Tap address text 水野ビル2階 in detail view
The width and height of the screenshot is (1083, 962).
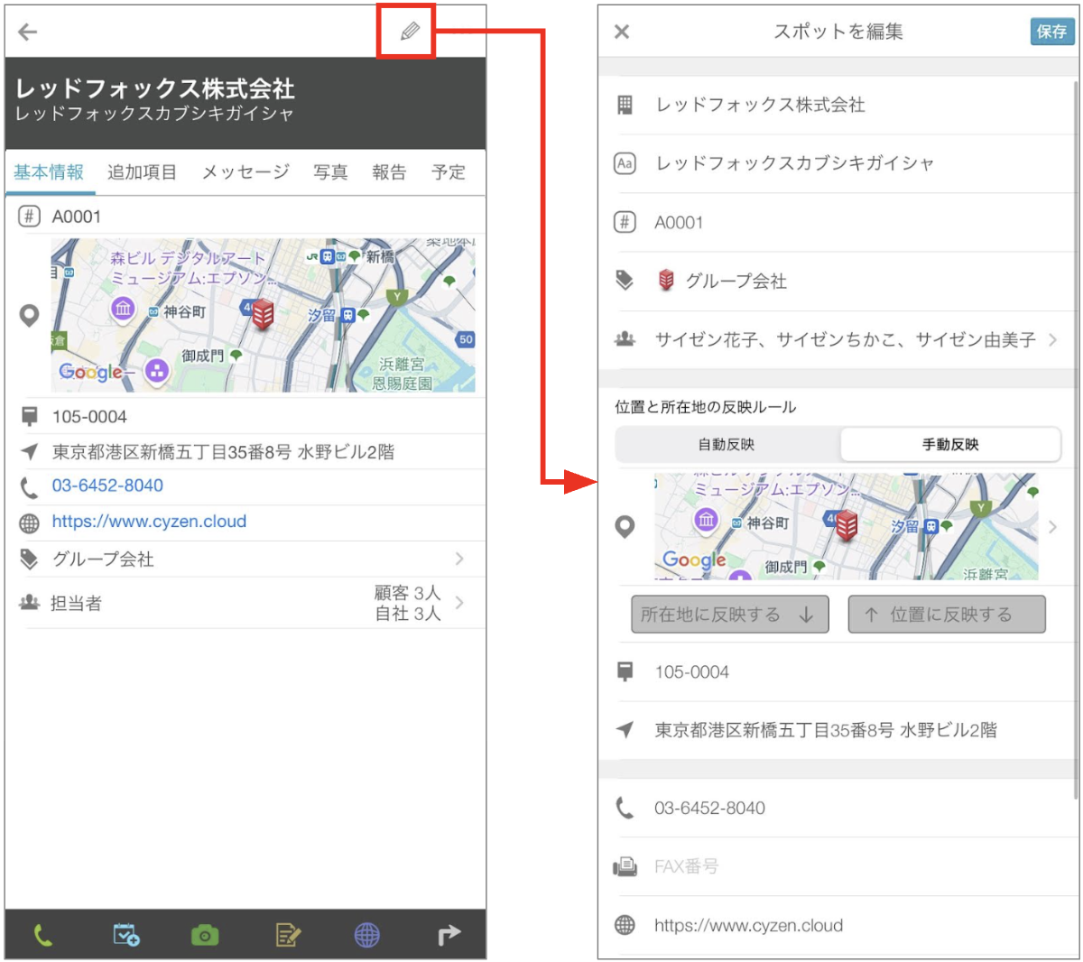tap(347, 452)
